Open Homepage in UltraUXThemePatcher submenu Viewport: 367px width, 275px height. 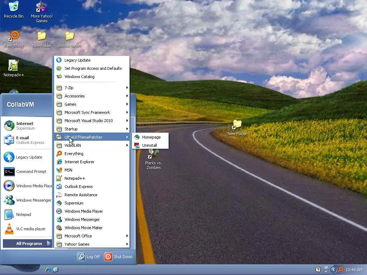point(150,137)
